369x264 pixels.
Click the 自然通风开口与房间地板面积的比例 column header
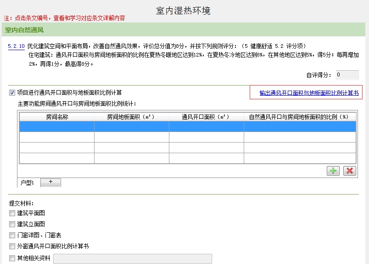point(299,117)
